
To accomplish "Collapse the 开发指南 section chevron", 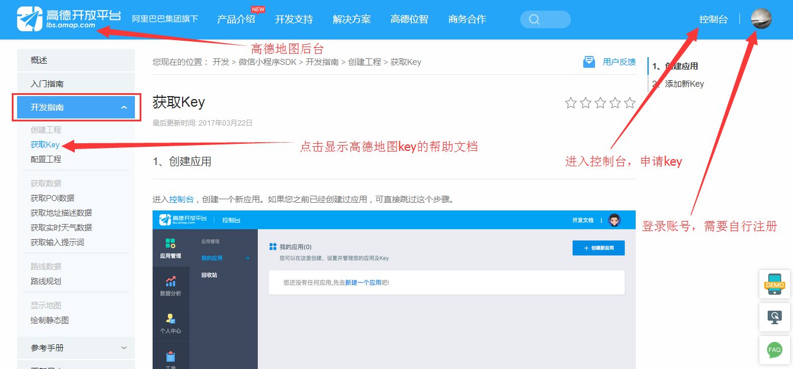I will [124, 107].
